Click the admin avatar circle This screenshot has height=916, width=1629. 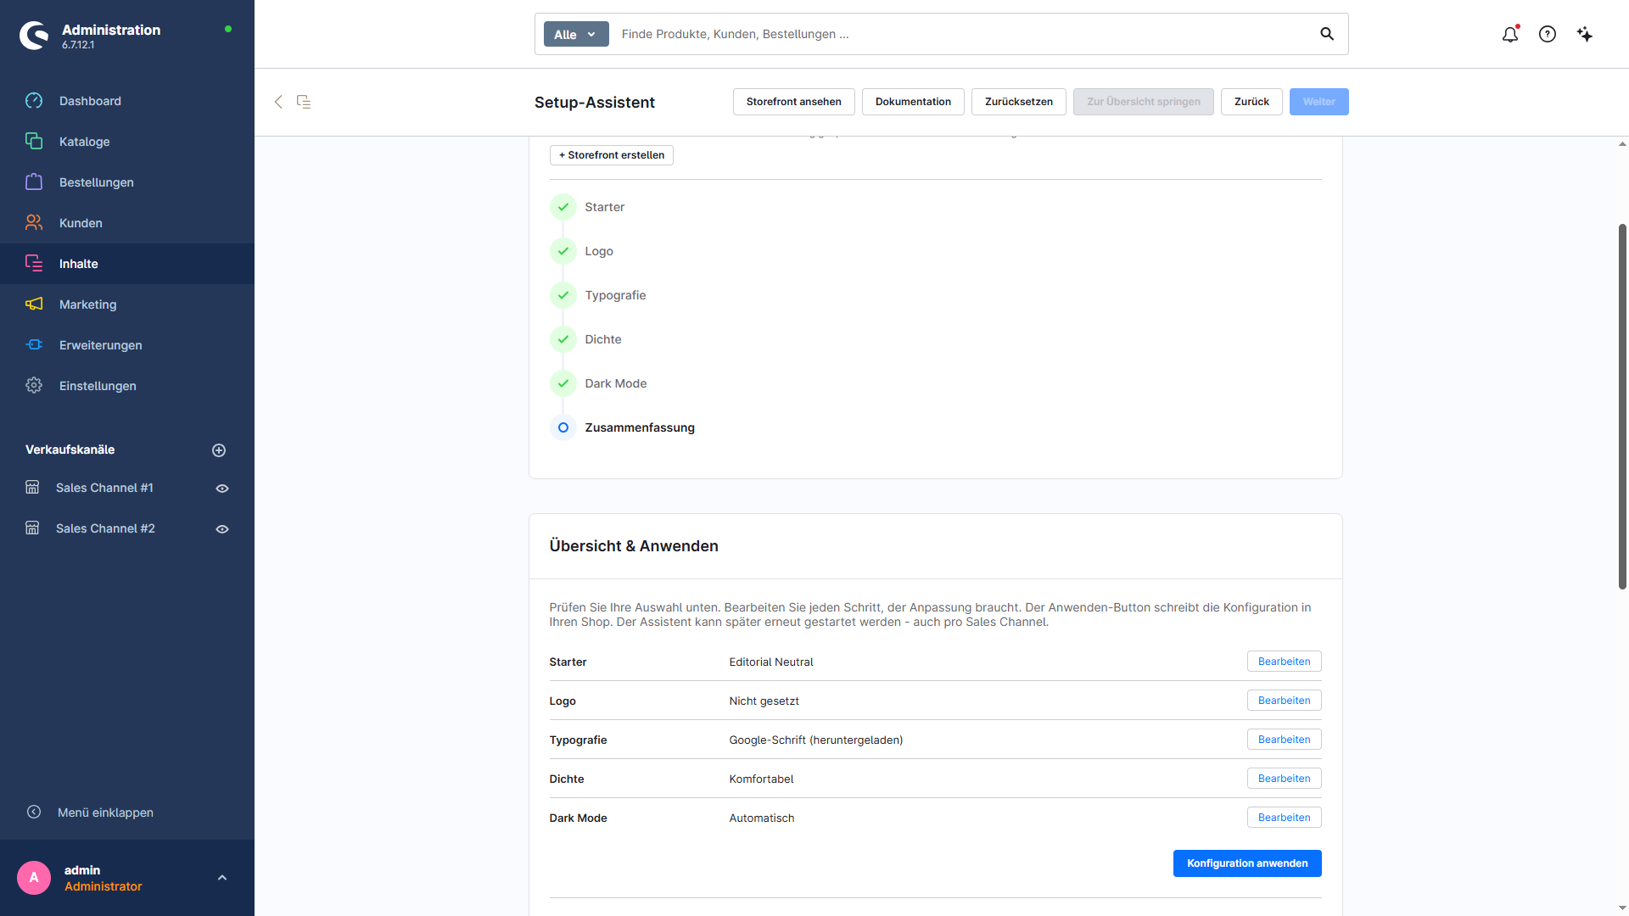[34, 878]
